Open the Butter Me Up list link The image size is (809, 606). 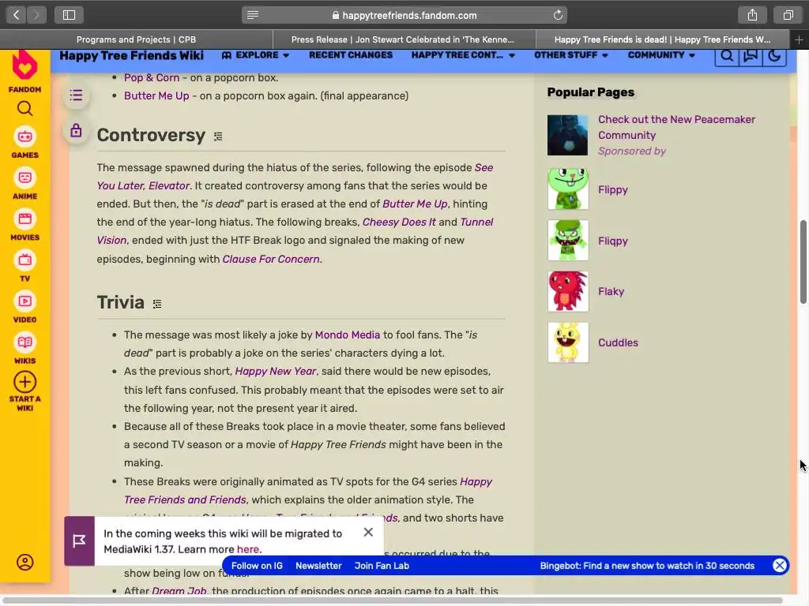156,95
